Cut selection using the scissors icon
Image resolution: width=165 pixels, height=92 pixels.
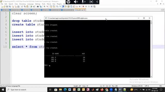coord(22,6)
